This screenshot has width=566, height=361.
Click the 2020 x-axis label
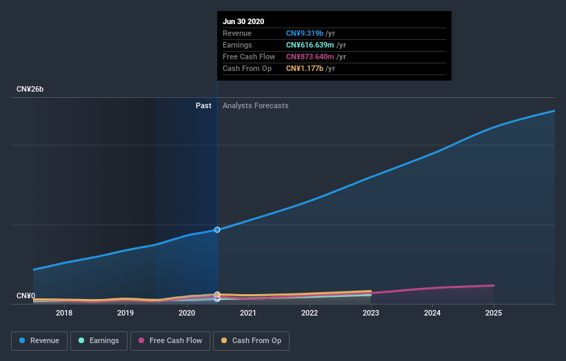tap(187, 313)
